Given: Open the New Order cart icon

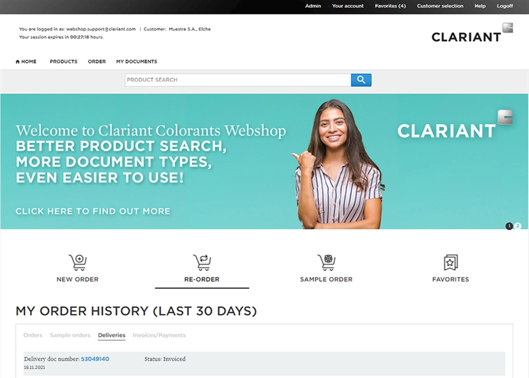Looking at the screenshot, I should click(77, 262).
